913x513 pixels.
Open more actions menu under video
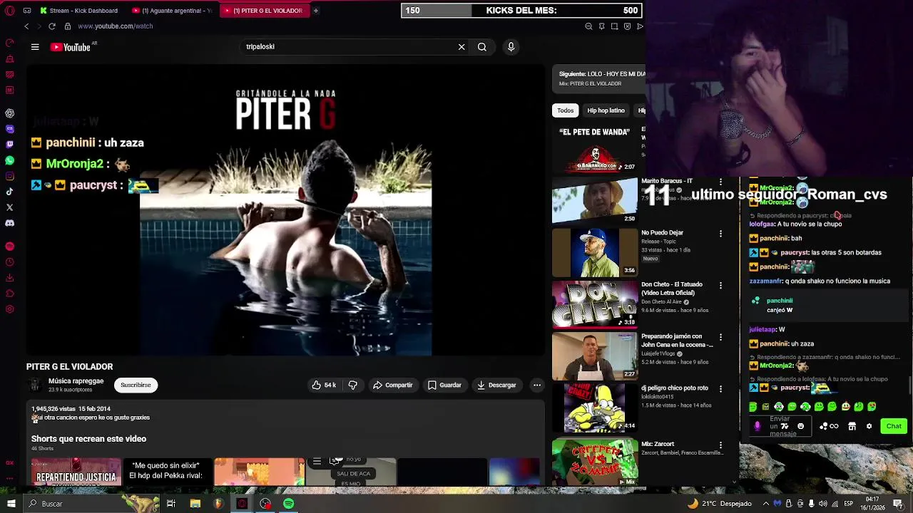pyautogui.click(x=537, y=385)
